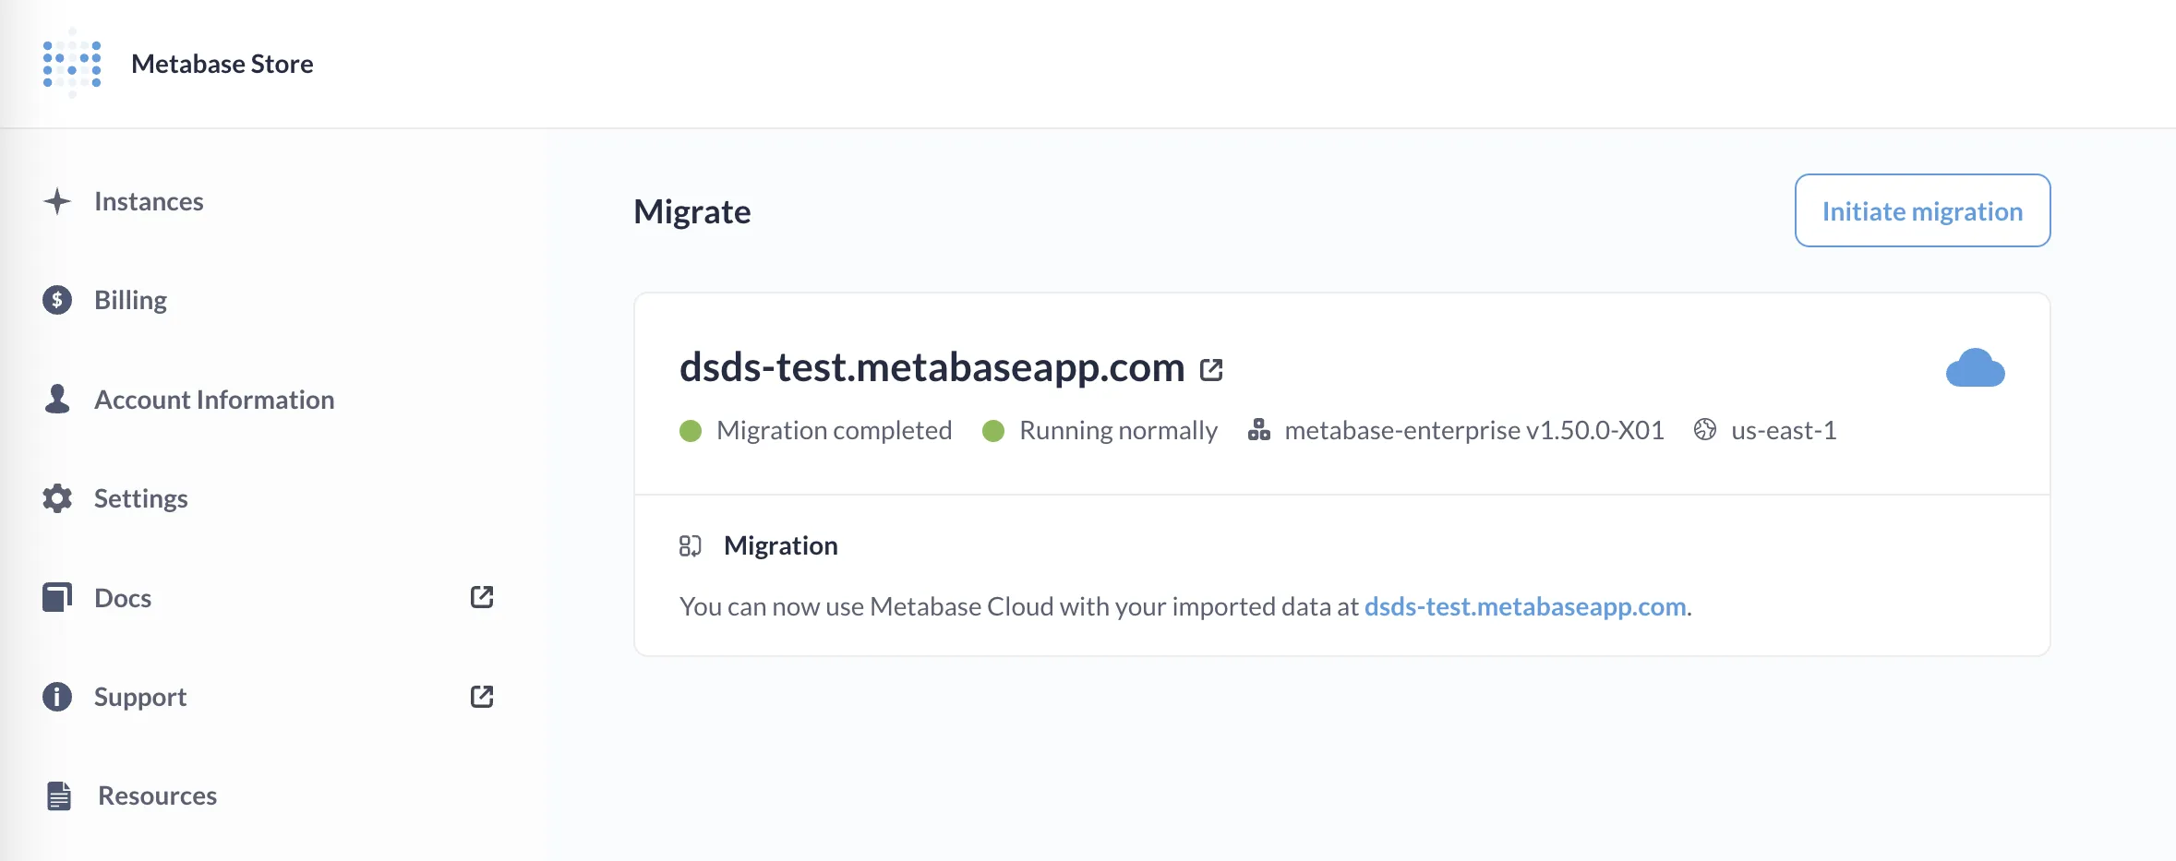Click the globe icon next to us-east-1
Viewport: 2176px width, 861px height.
(x=1704, y=430)
